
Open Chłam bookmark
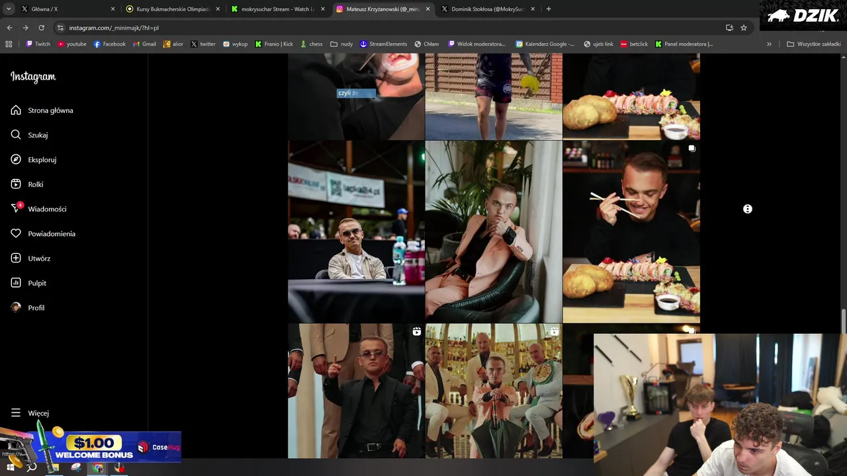(x=427, y=44)
